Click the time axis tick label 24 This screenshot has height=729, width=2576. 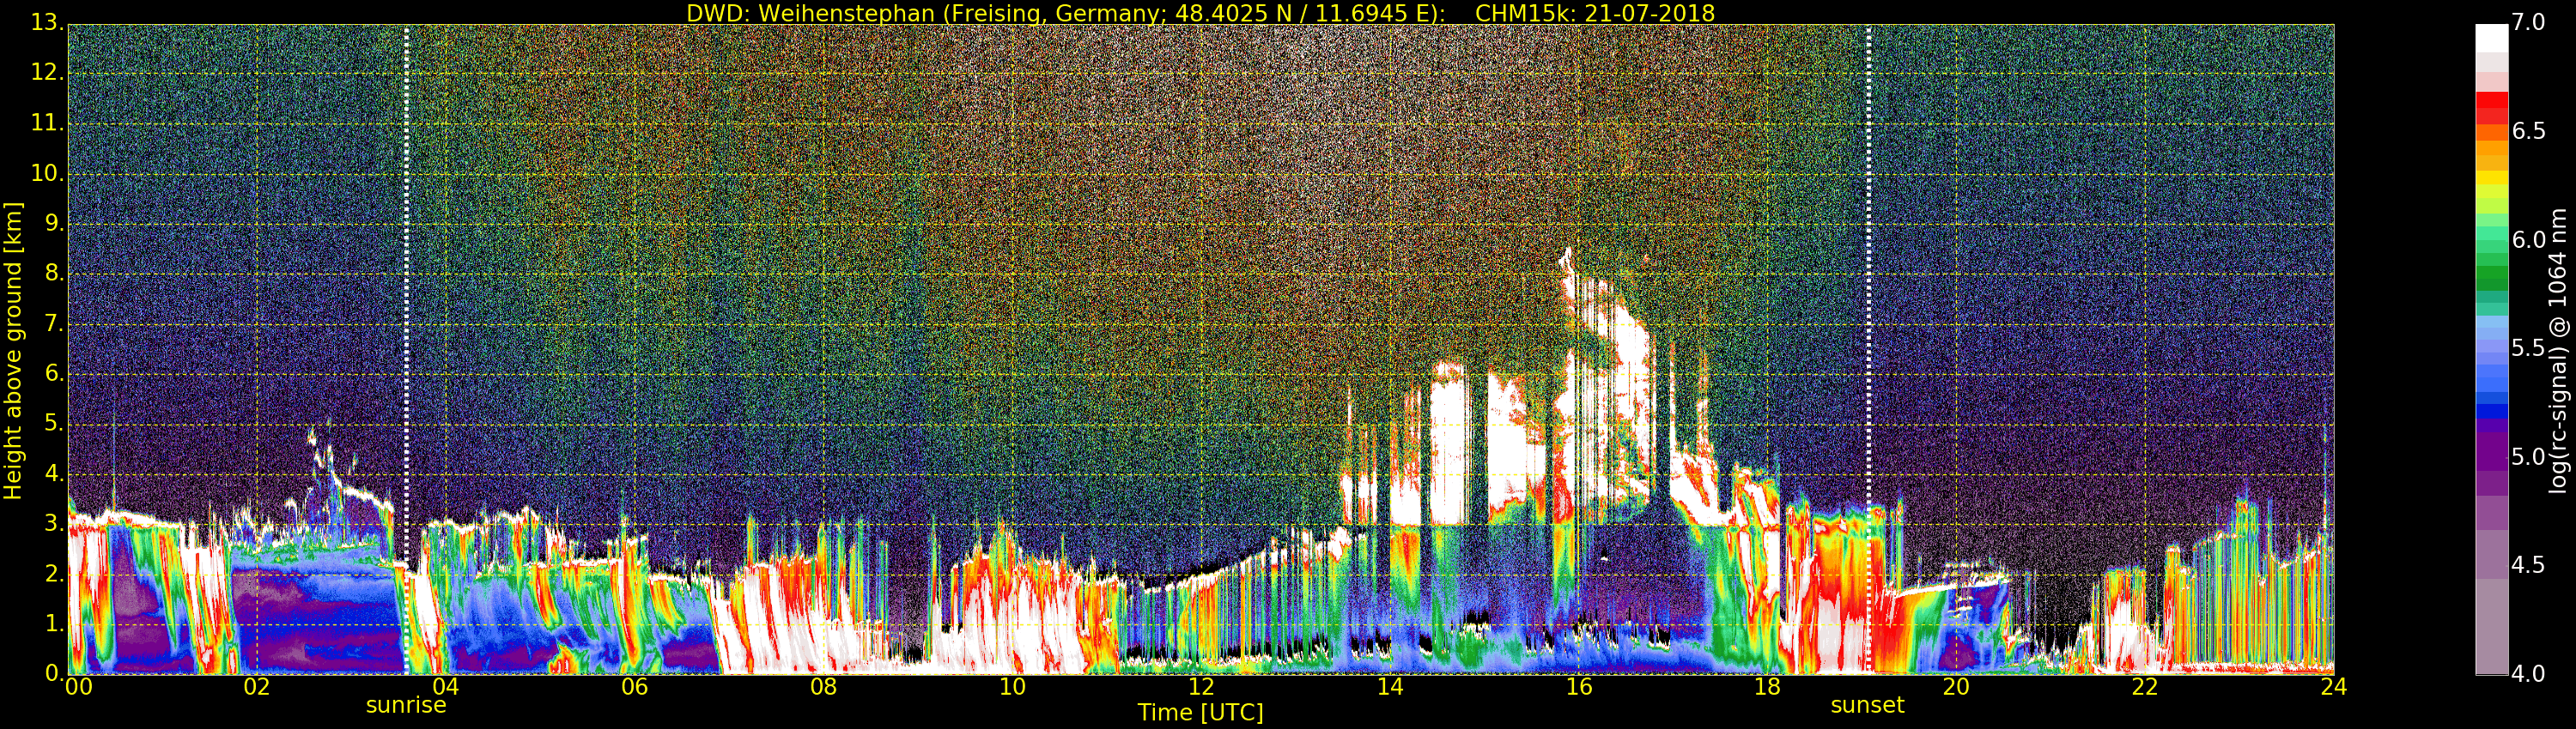point(2334,687)
